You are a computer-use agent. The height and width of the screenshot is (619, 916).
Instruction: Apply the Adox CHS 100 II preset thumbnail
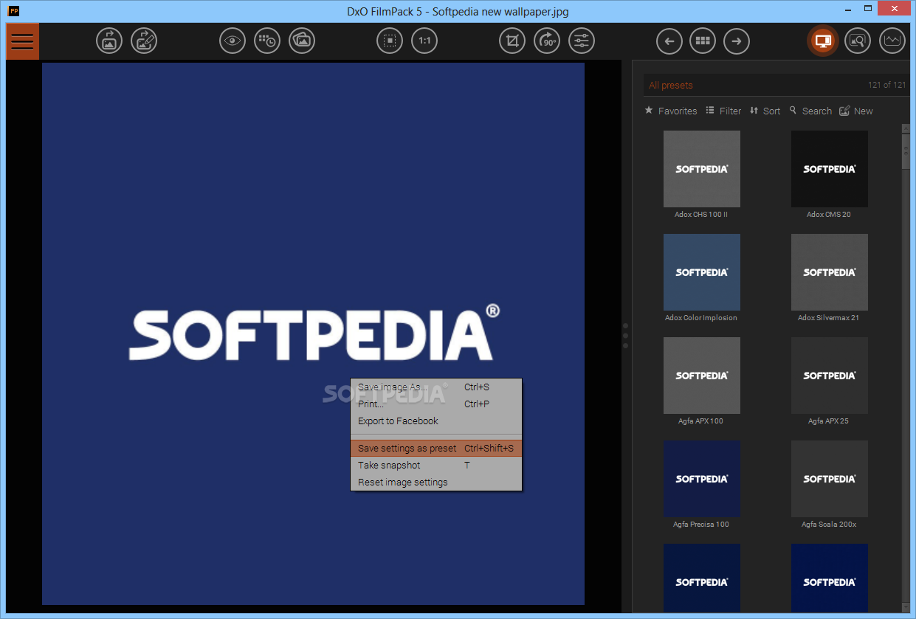[702, 169]
